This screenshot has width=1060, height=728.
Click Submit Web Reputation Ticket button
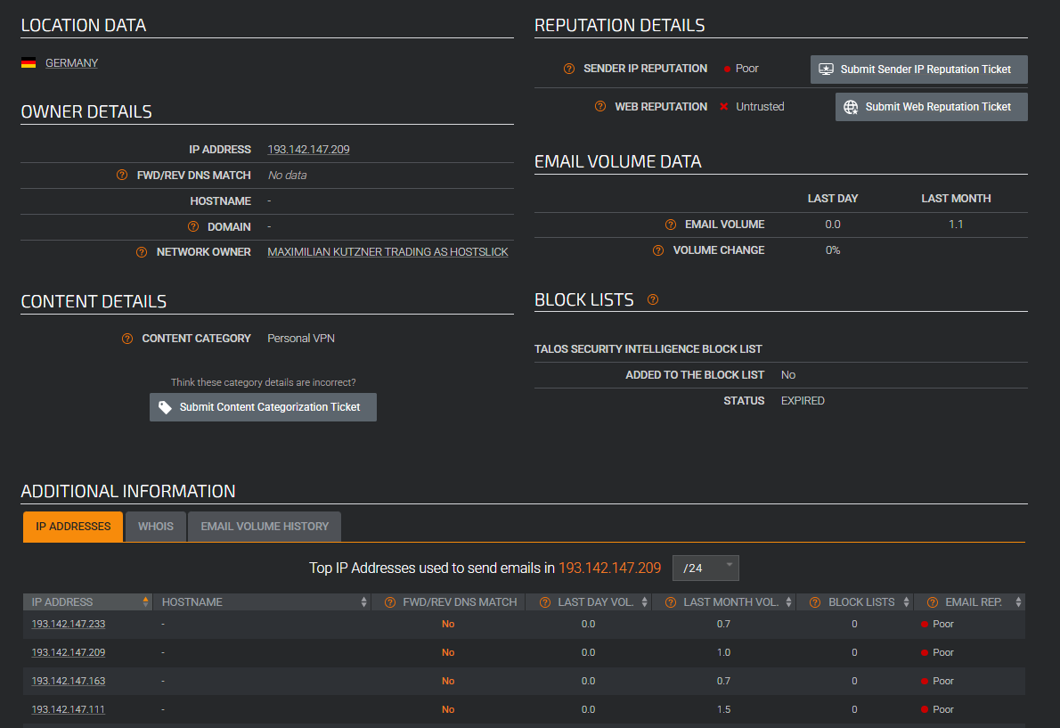click(932, 107)
